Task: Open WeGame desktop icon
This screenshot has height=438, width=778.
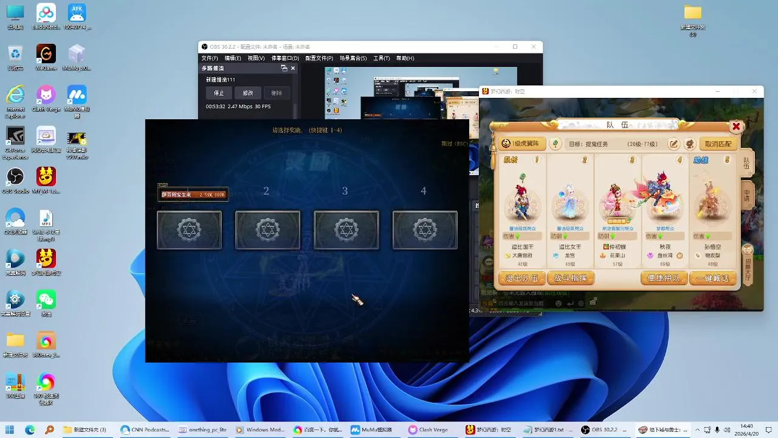Action: [46, 57]
